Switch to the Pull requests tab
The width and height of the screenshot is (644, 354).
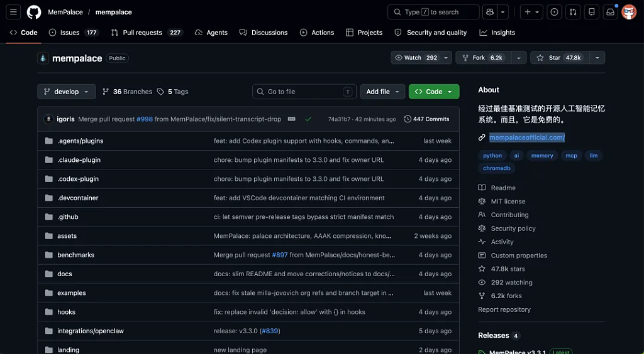(x=147, y=33)
